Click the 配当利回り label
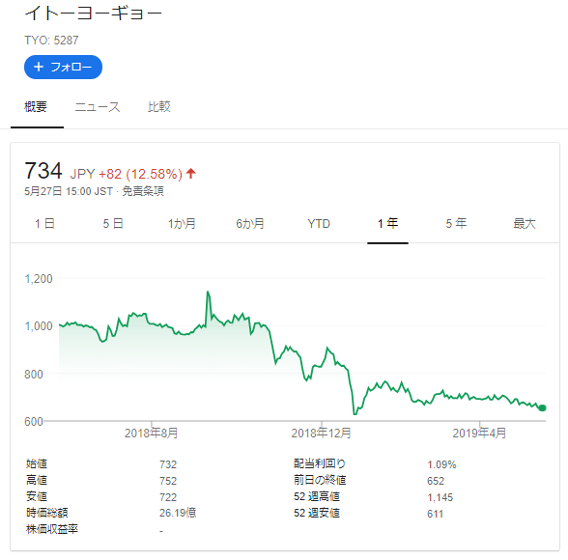 [320, 463]
